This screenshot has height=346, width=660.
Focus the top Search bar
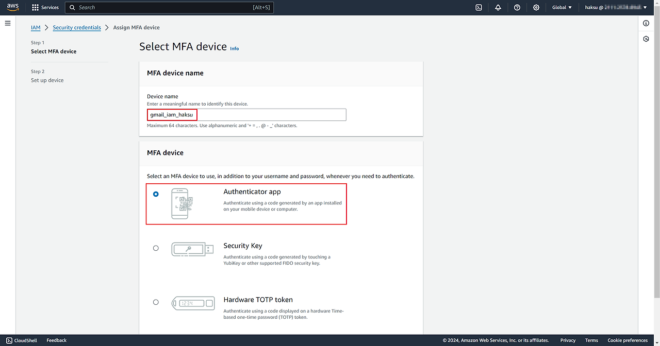tap(169, 7)
